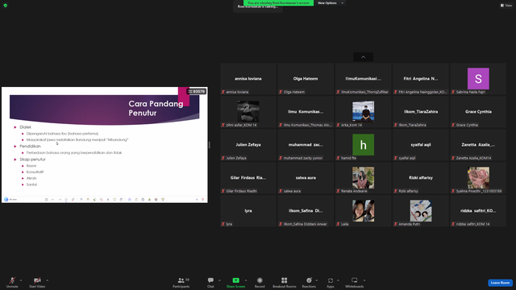Select Laila's photo tile
Screen dimensions: 516x290
tap(364, 211)
